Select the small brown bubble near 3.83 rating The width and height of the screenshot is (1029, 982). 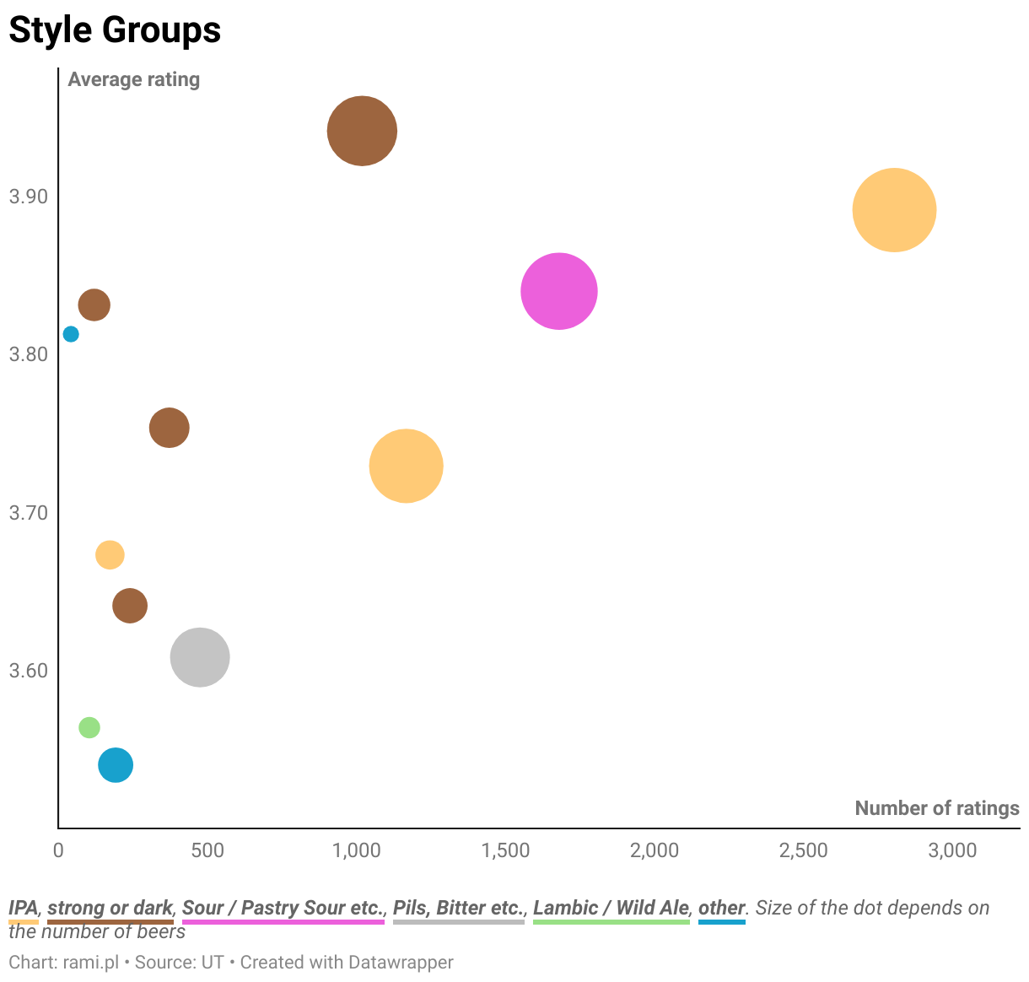pos(94,305)
